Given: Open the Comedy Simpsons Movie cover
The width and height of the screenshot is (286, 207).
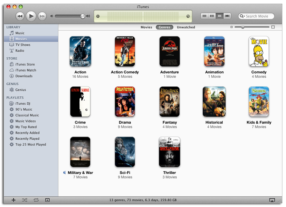Looking at the screenshot, I should pos(259,51).
